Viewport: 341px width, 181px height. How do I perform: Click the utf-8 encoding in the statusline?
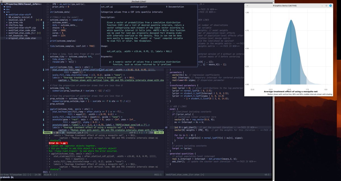[133, 133]
